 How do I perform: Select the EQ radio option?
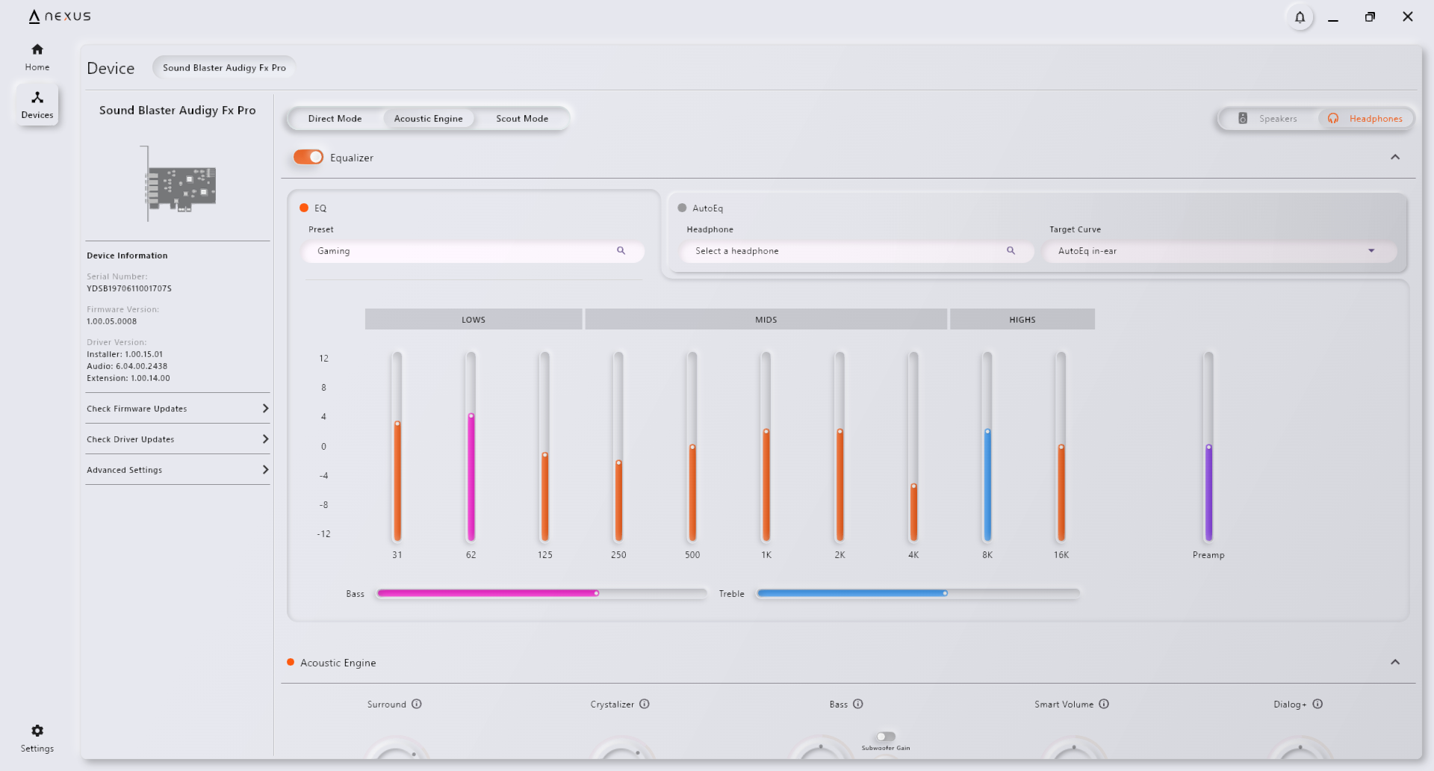click(x=304, y=208)
